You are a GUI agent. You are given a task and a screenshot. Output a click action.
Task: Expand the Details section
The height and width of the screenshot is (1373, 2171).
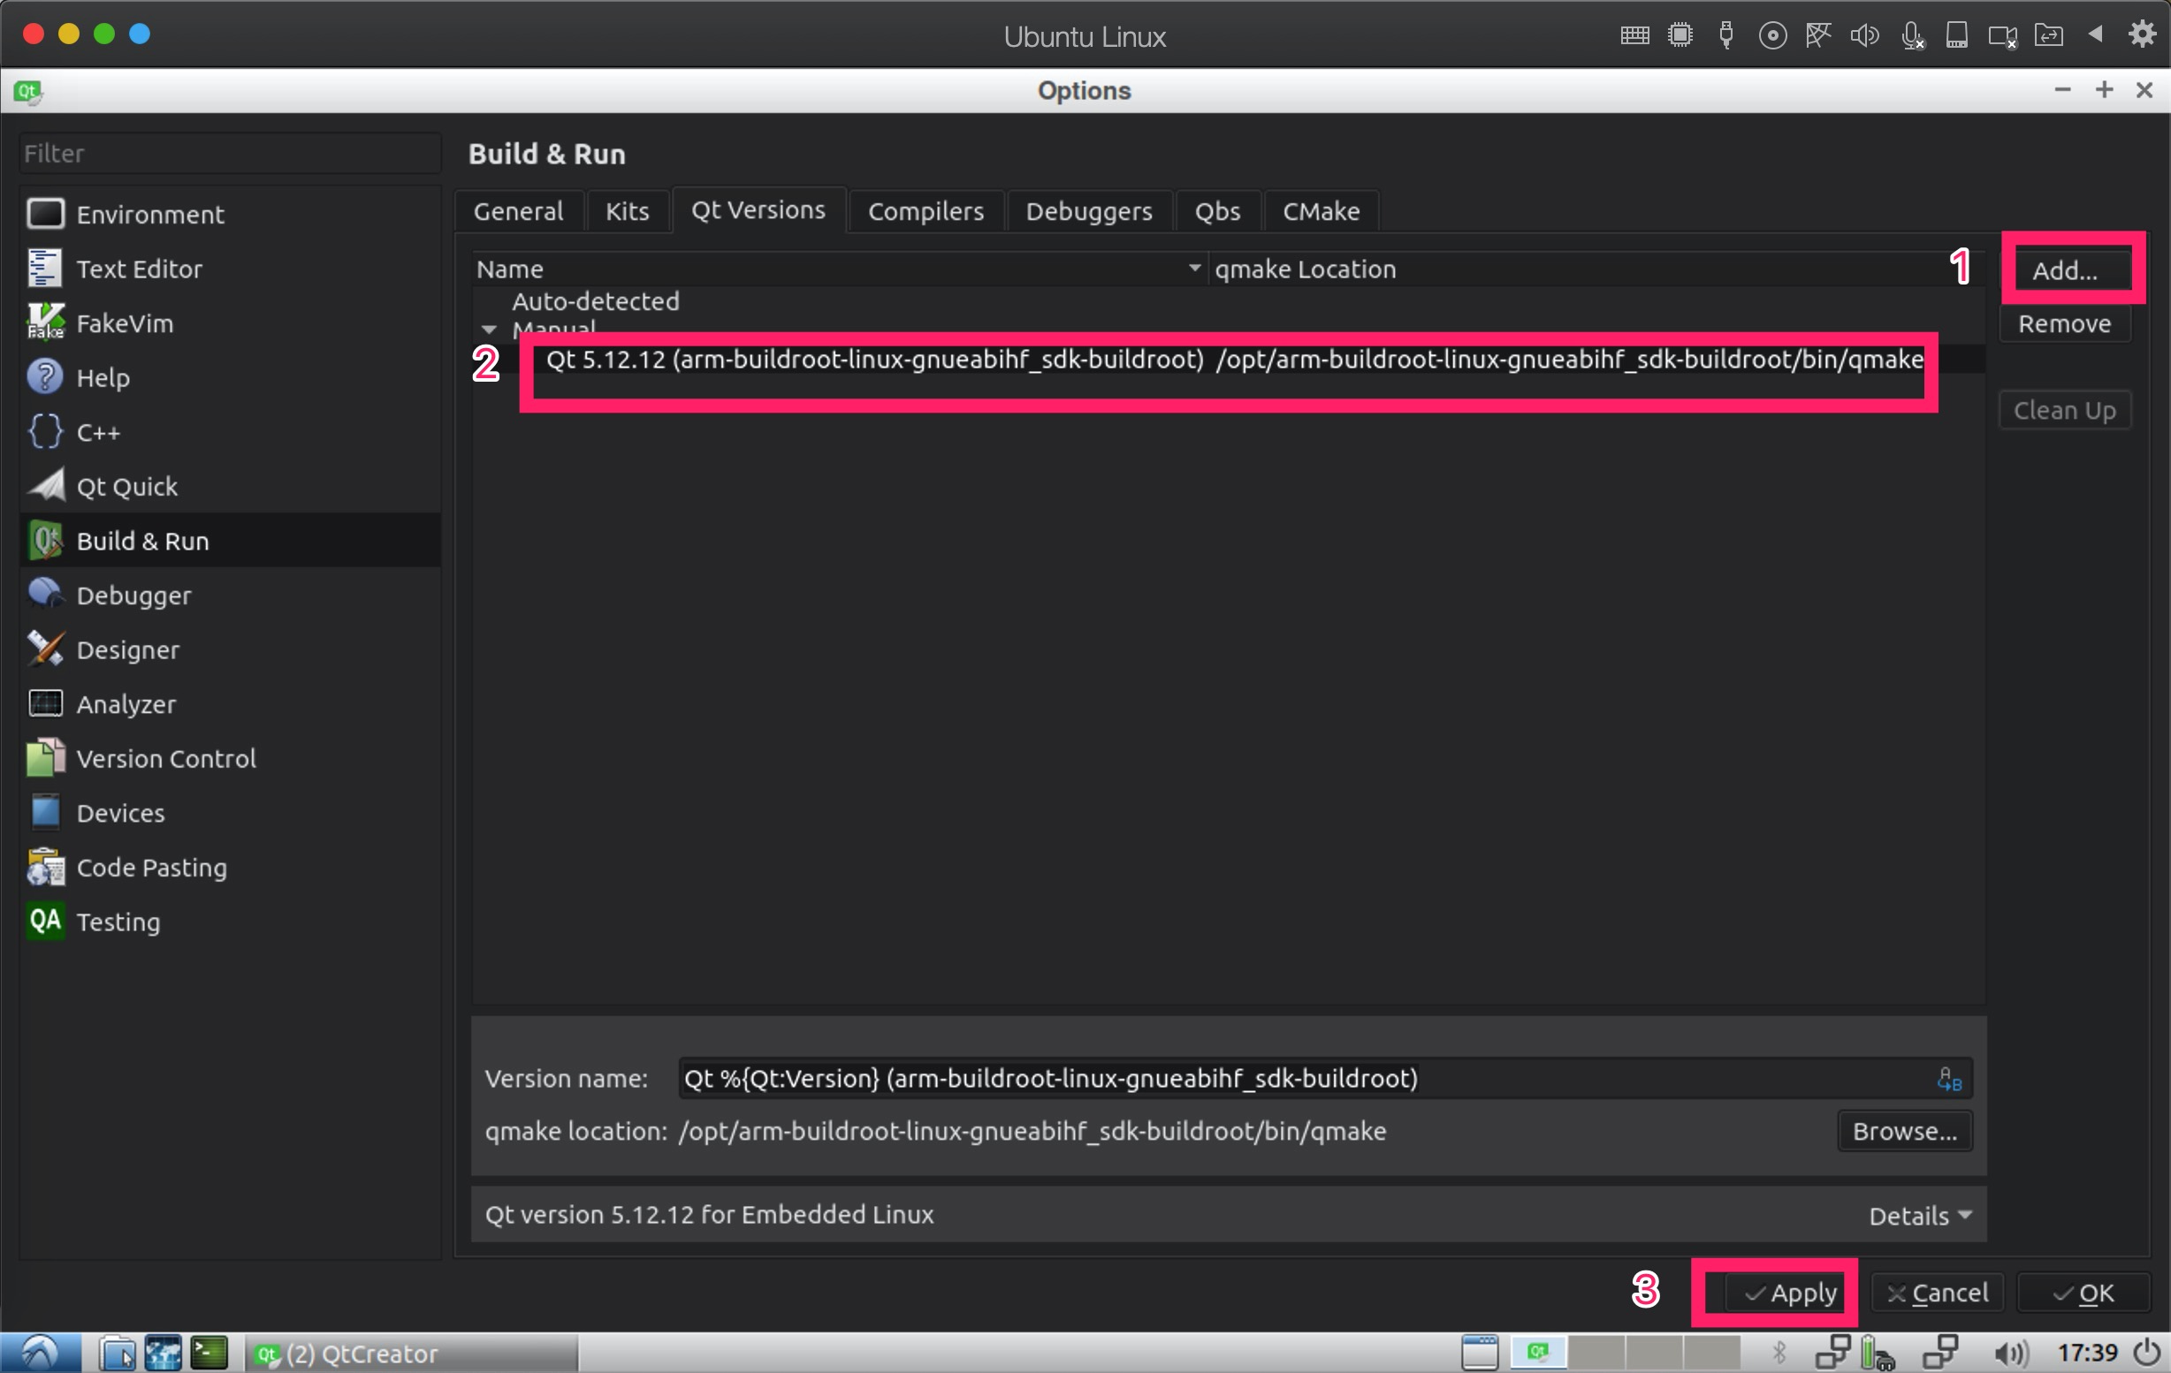tap(1920, 1216)
